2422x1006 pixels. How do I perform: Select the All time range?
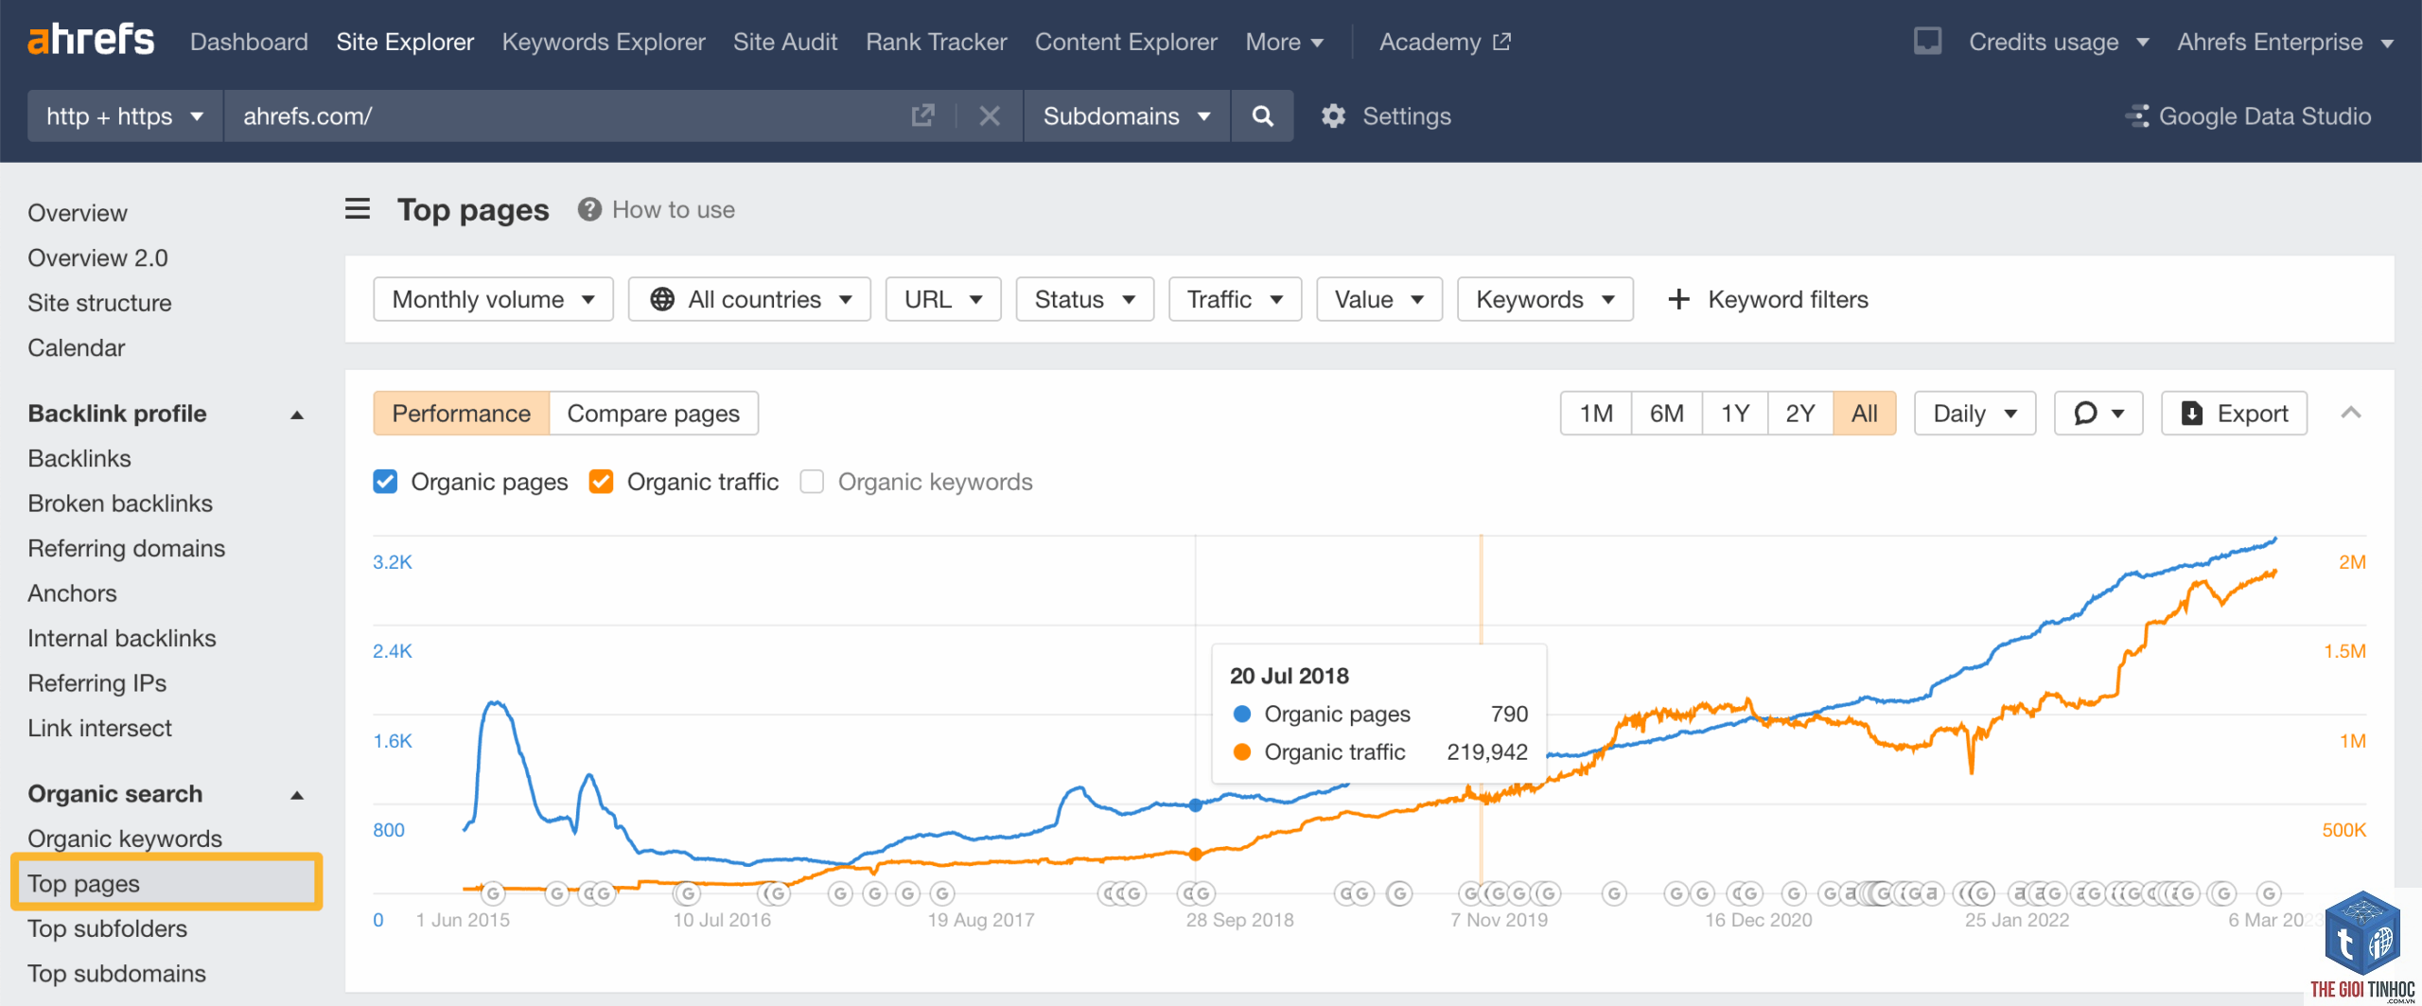click(x=1864, y=413)
